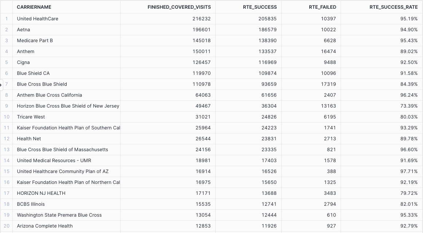Screen dimensions: 423x233
Task: Click RTE_FAILED value 17319
Action: pyautogui.click(x=328, y=84)
